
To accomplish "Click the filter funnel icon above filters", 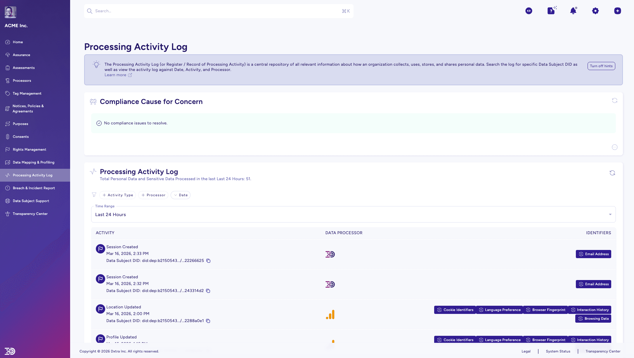I will [x=94, y=195].
